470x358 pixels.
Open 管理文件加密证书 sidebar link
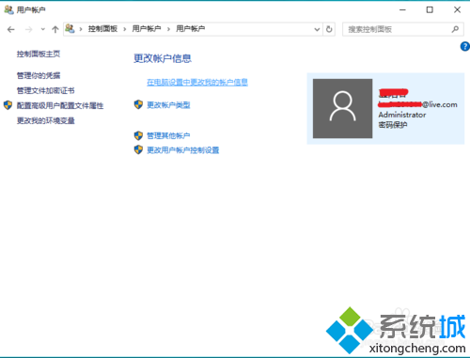[46, 90]
